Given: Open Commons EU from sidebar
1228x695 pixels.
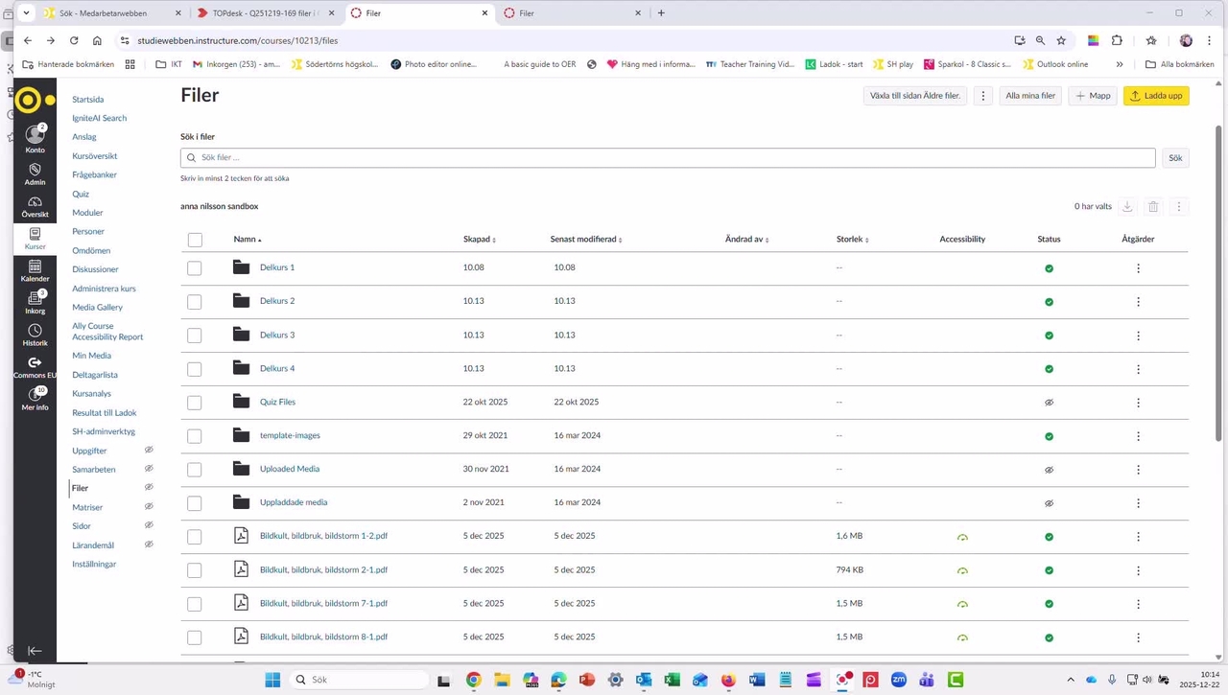Looking at the screenshot, I should pos(35,365).
